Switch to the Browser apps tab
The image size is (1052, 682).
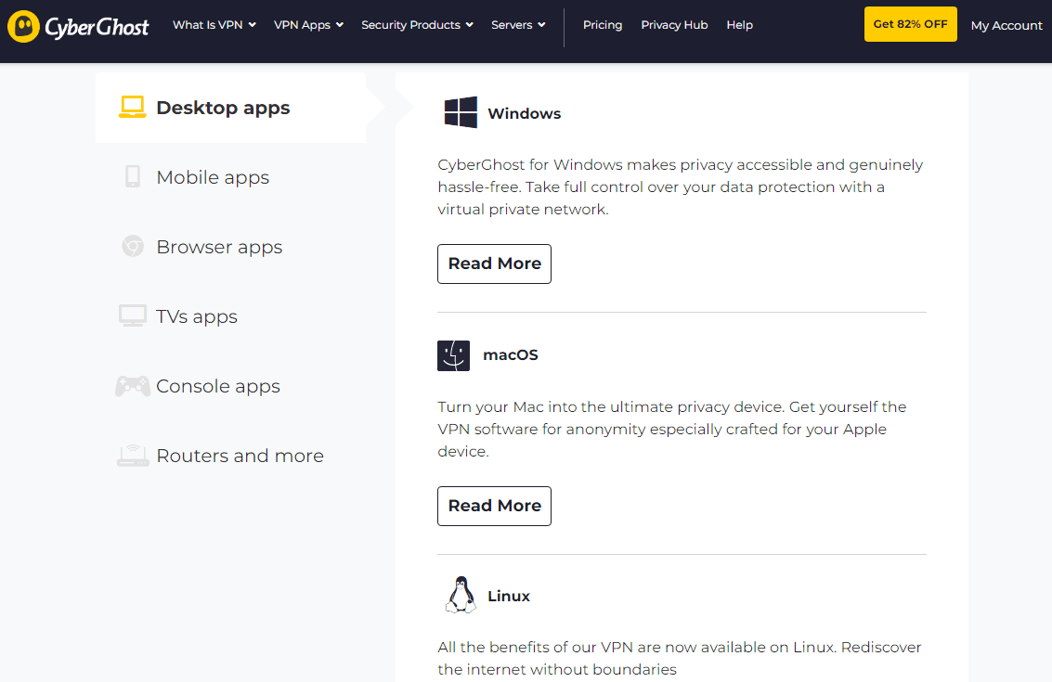(x=231, y=247)
